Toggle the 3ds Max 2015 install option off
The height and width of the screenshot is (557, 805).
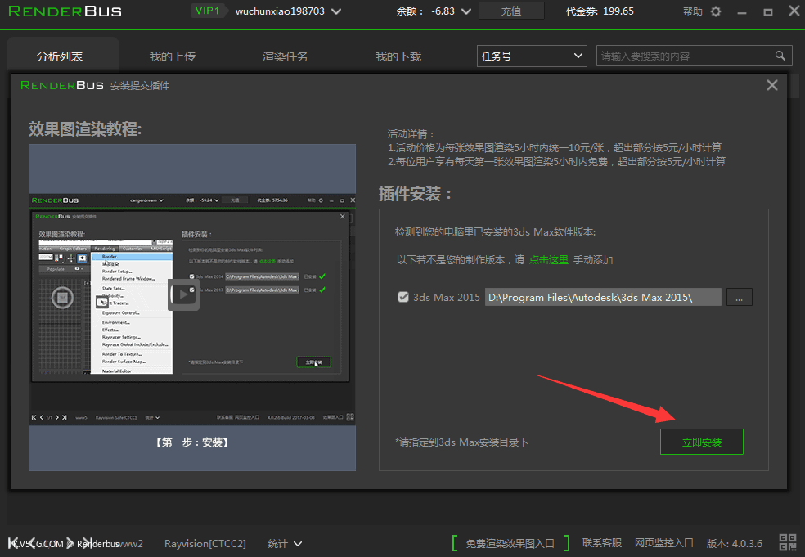click(403, 297)
